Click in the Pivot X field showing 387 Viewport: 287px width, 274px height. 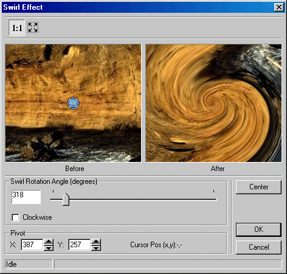(x=32, y=245)
